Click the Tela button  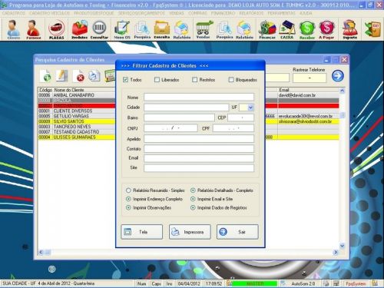[142, 232]
